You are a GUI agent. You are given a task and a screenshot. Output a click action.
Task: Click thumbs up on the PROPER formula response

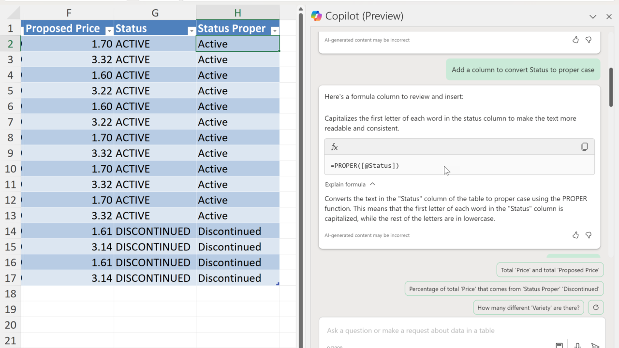point(575,235)
